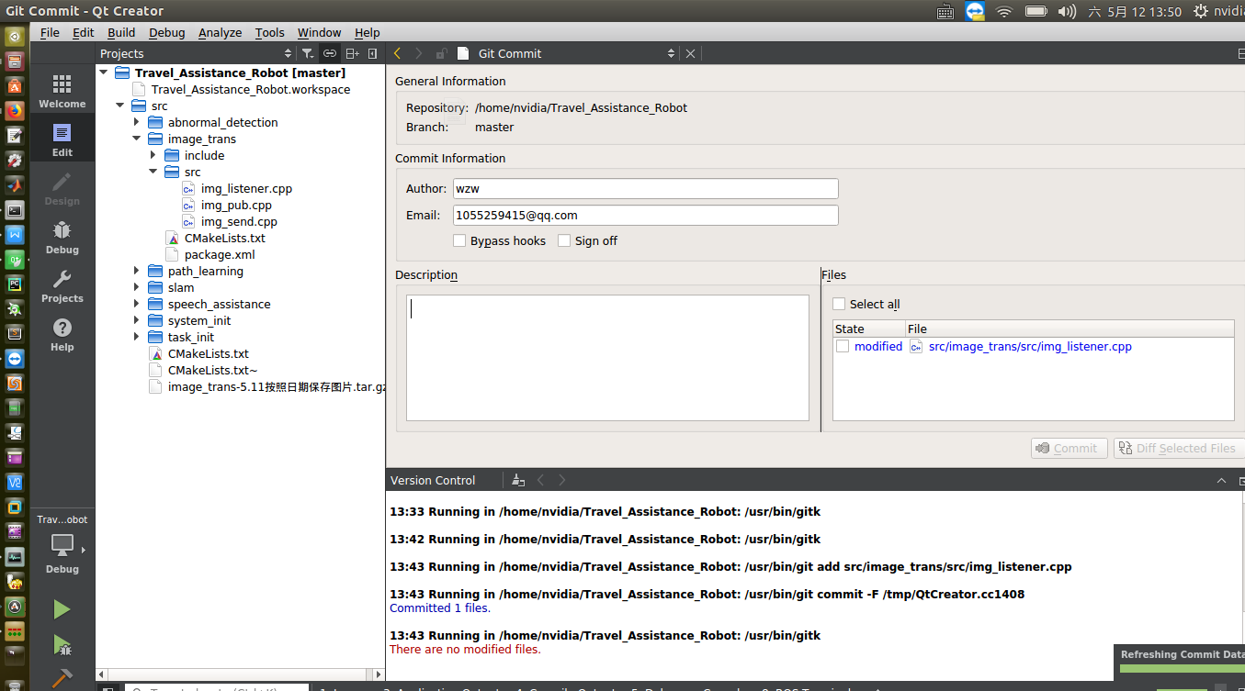Click the modified img_listener.cpp file link
The image size is (1245, 691).
tap(1029, 347)
